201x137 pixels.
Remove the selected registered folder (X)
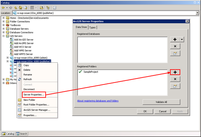click(175, 79)
